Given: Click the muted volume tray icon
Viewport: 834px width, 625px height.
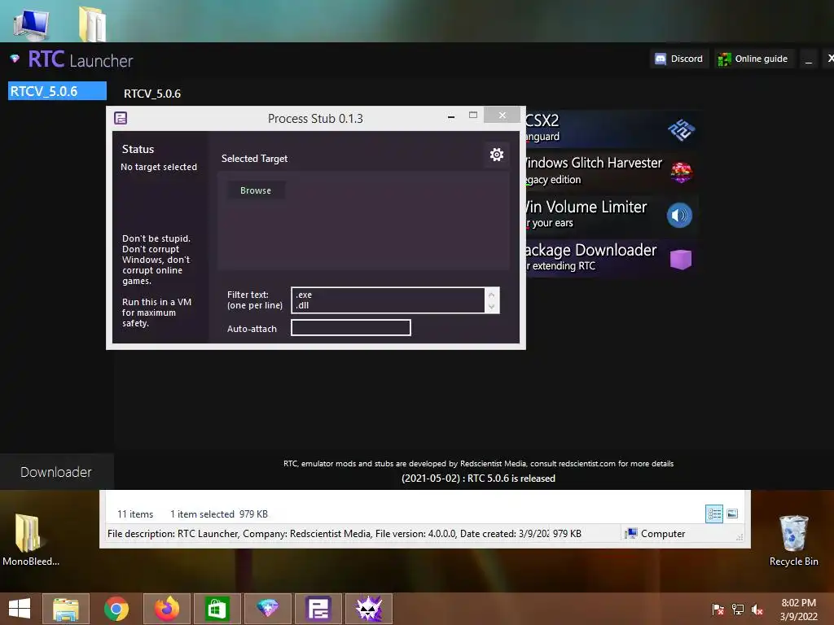Looking at the screenshot, I should [x=757, y=609].
